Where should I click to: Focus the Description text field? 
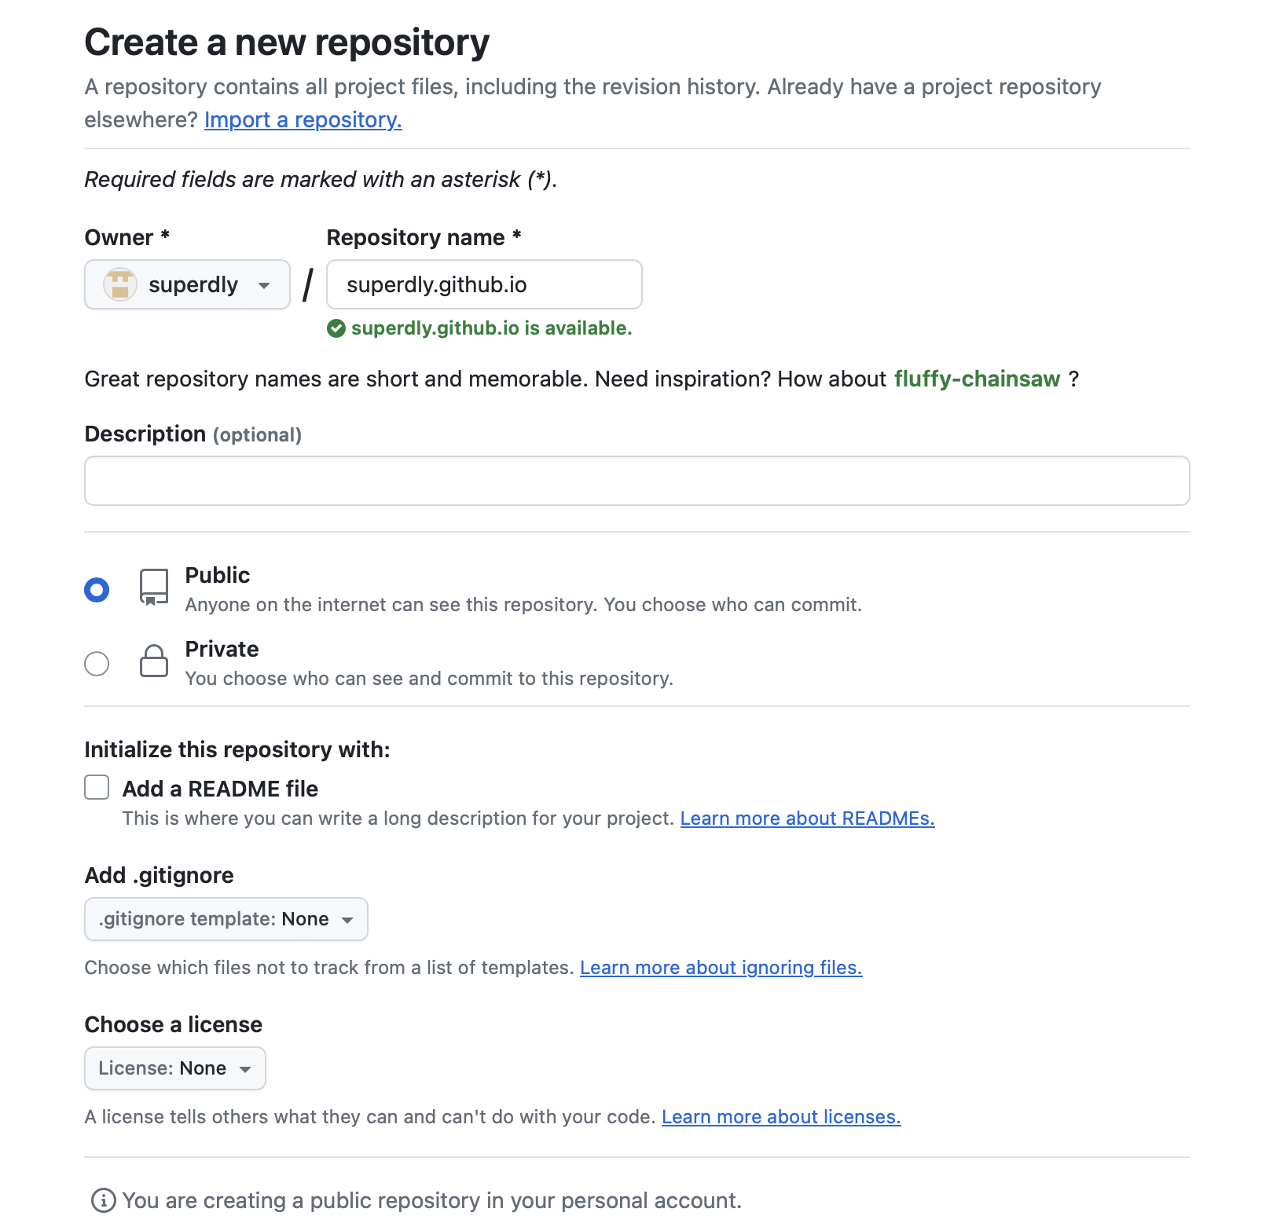coord(637,481)
